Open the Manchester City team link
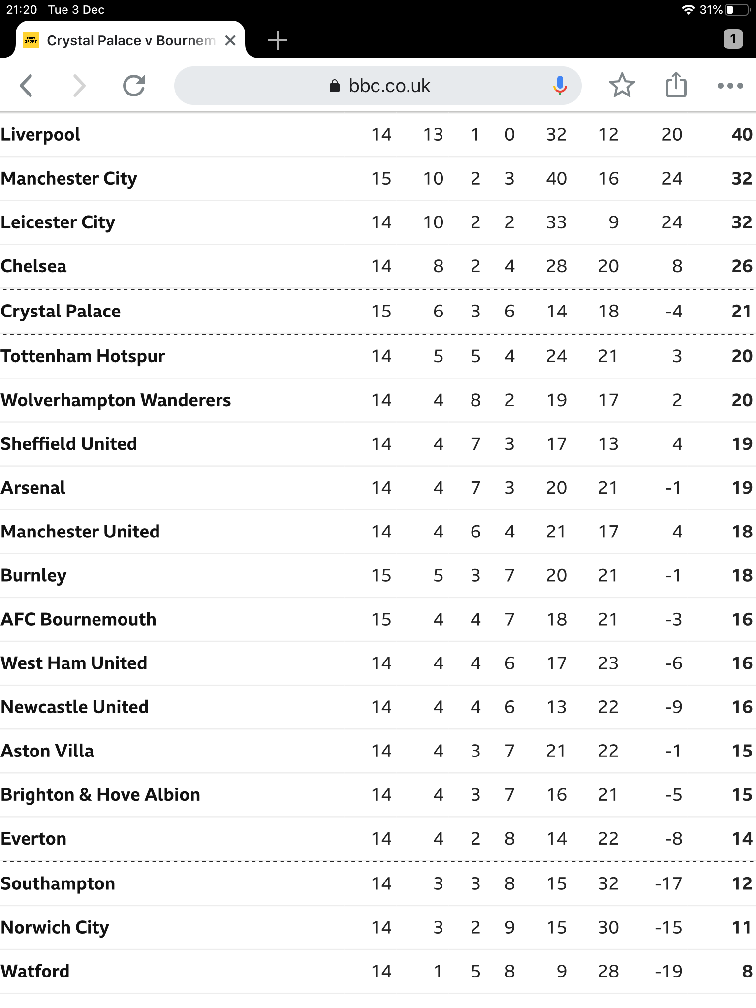Viewport: 756px width, 1008px height. coord(69,179)
